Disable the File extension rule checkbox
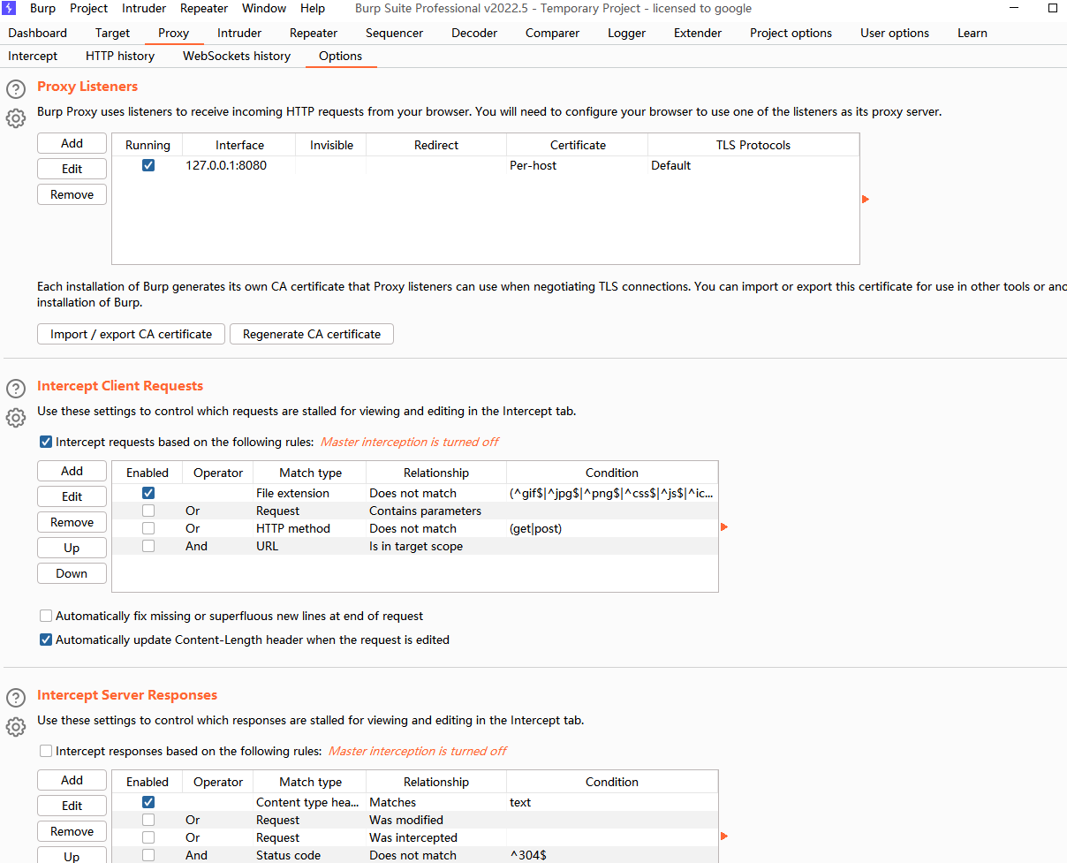Image resolution: width=1067 pixels, height=863 pixels. pos(148,493)
